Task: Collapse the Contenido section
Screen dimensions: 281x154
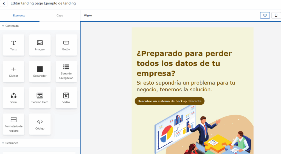Action: (3, 26)
